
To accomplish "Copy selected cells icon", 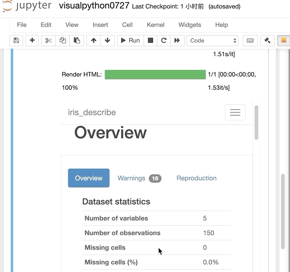I will 62,40.
